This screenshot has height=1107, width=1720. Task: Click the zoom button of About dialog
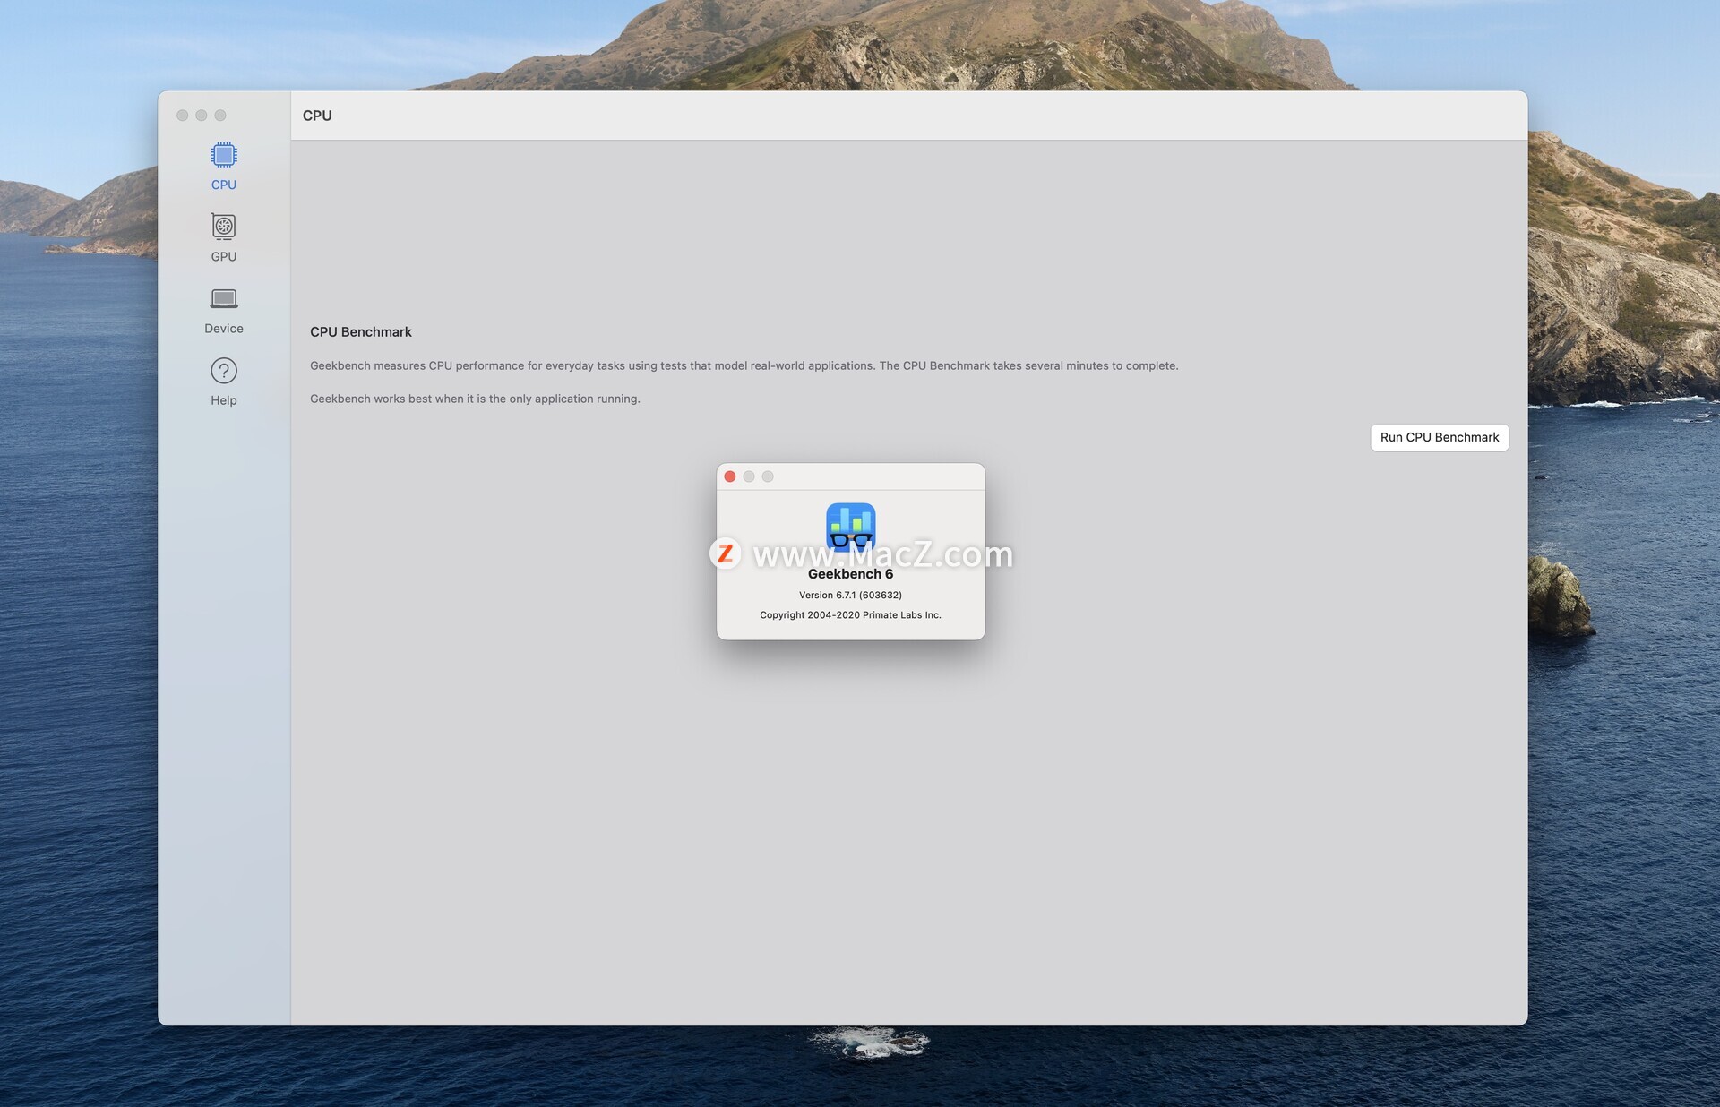[x=768, y=476]
